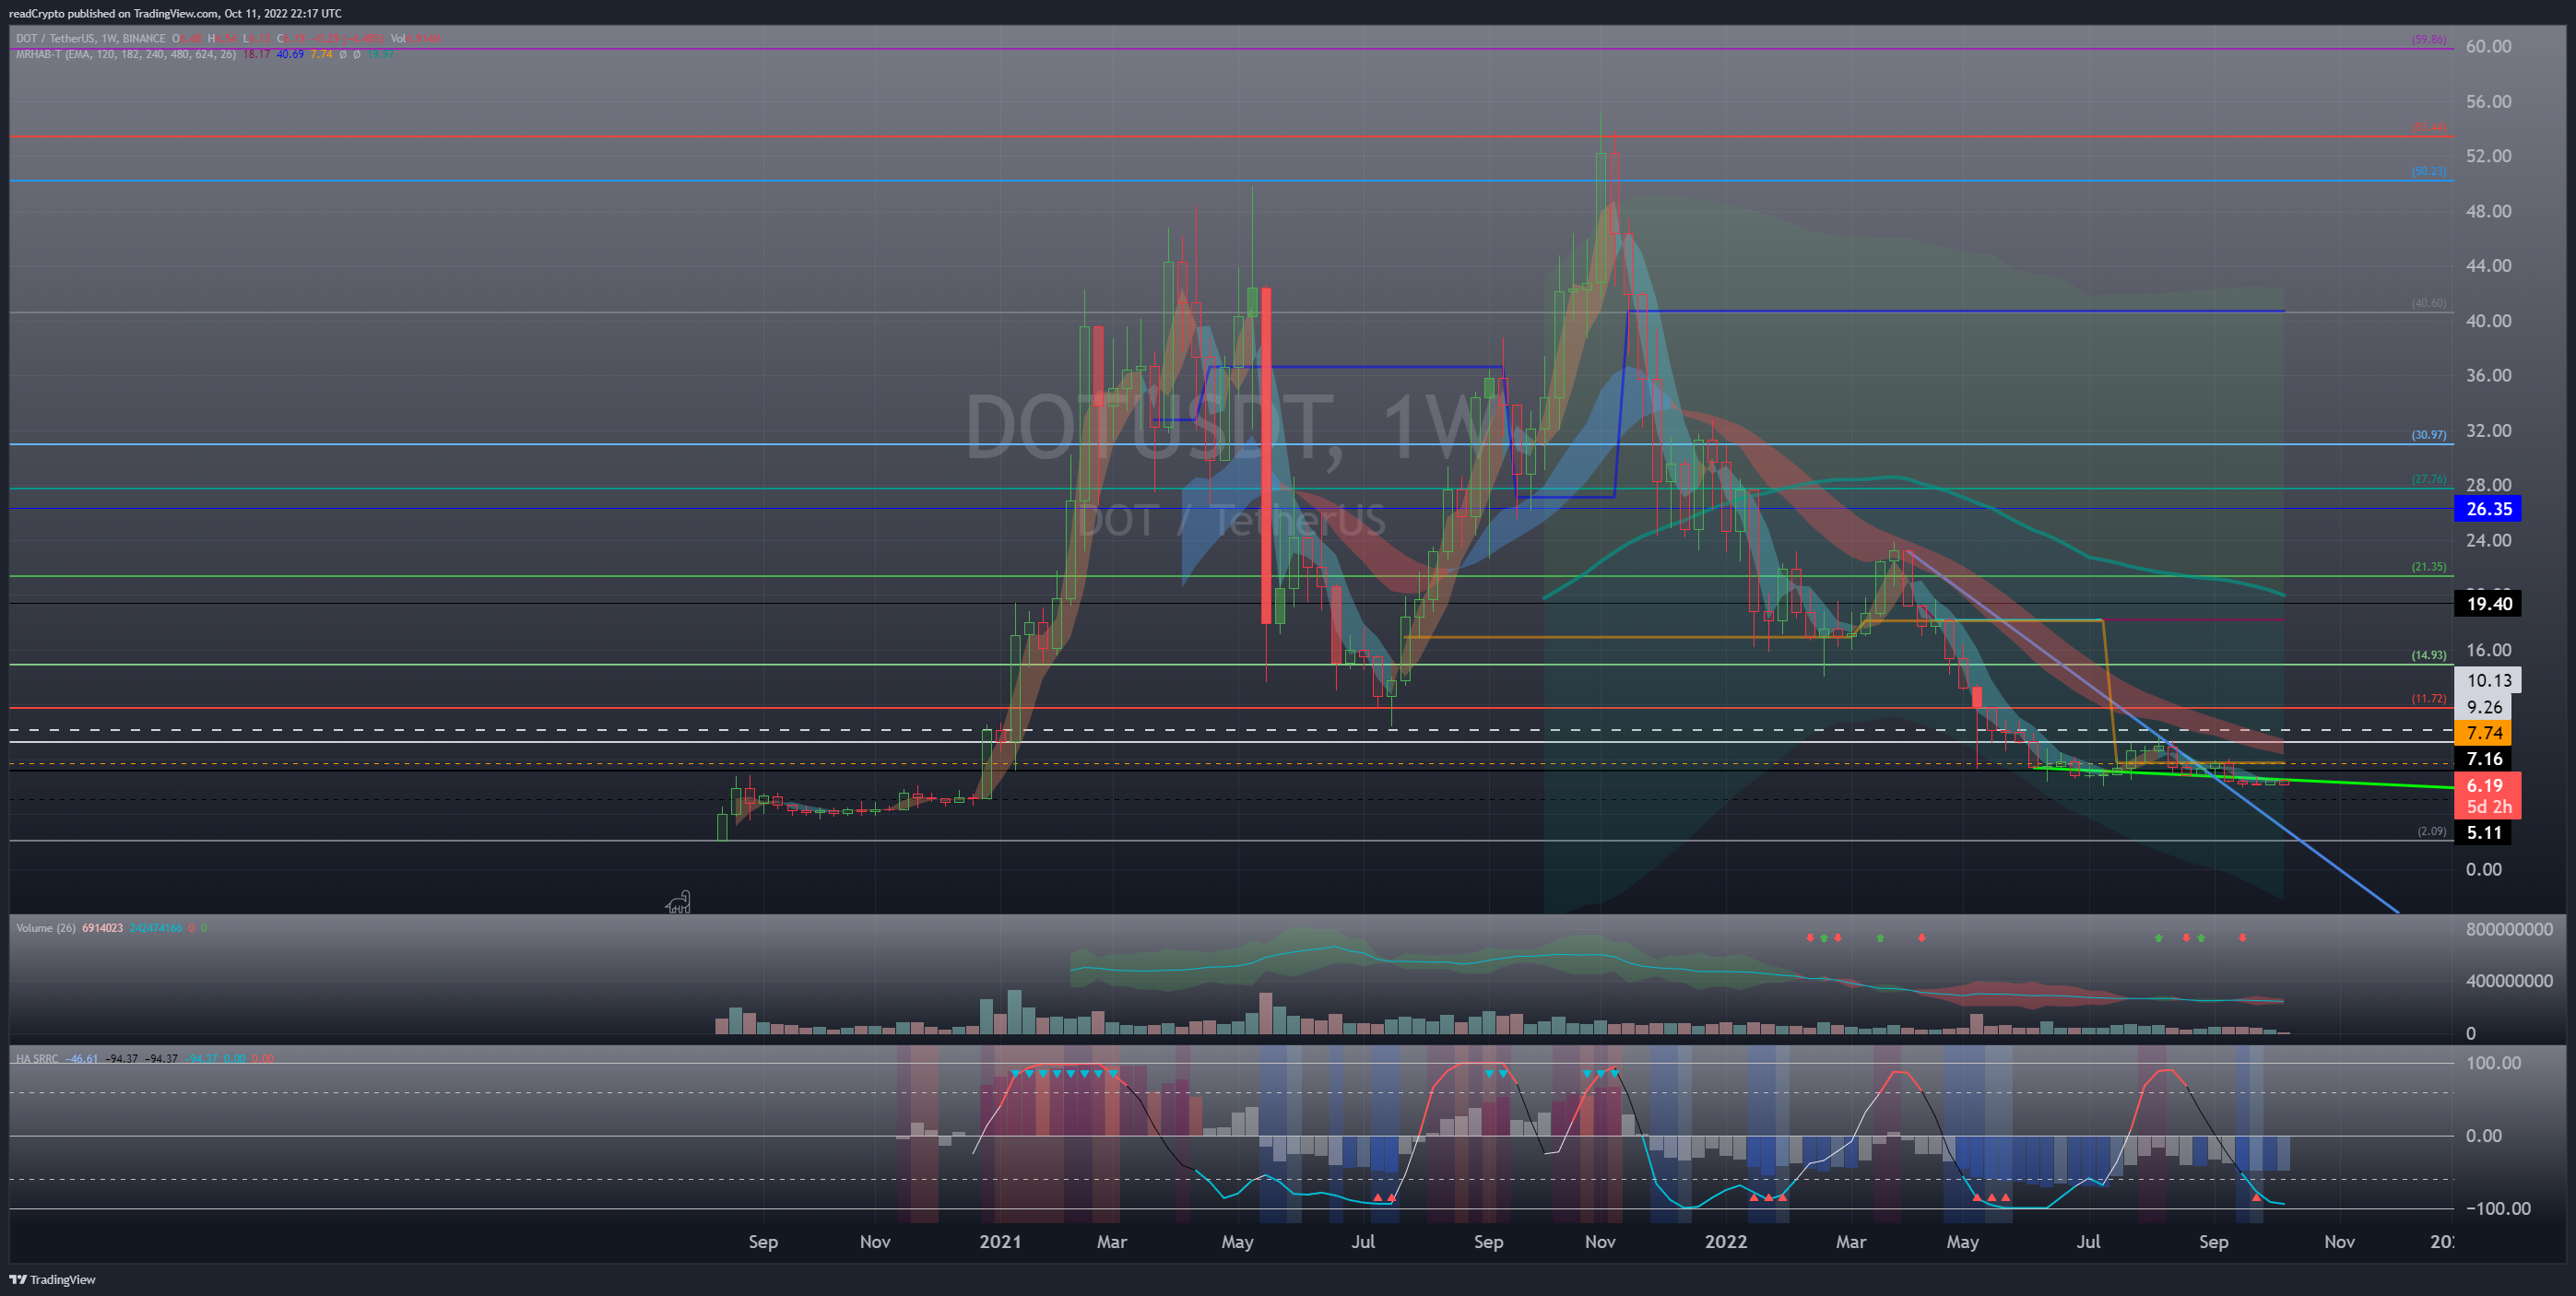Click the (27.76) green level label

2429,479
